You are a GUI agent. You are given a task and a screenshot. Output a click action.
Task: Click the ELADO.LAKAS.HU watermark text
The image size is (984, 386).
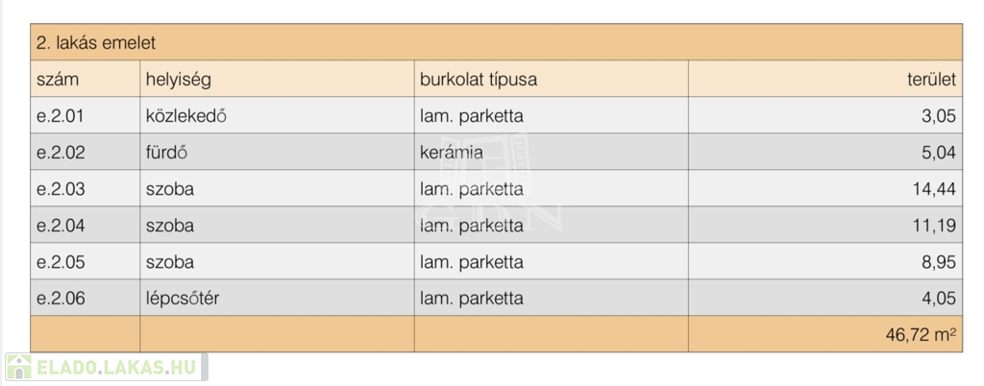coord(117,367)
